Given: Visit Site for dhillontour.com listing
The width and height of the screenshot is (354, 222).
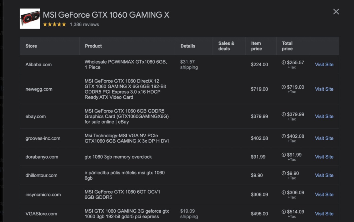Looking at the screenshot, I should 324,175.
